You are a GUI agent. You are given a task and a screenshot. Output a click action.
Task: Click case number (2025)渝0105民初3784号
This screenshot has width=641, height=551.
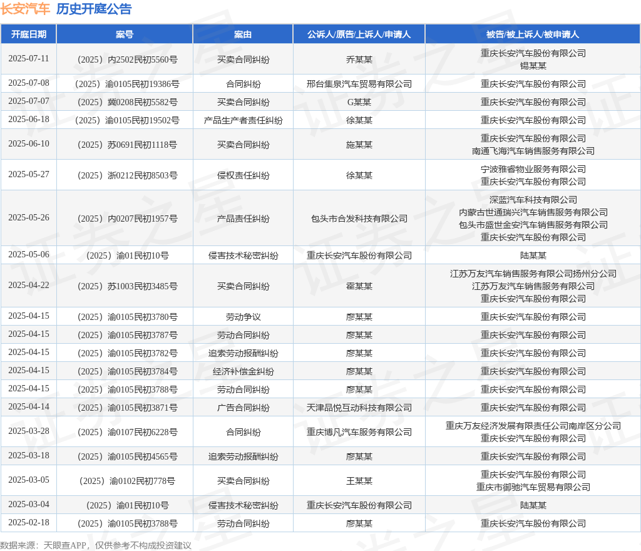click(x=127, y=371)
